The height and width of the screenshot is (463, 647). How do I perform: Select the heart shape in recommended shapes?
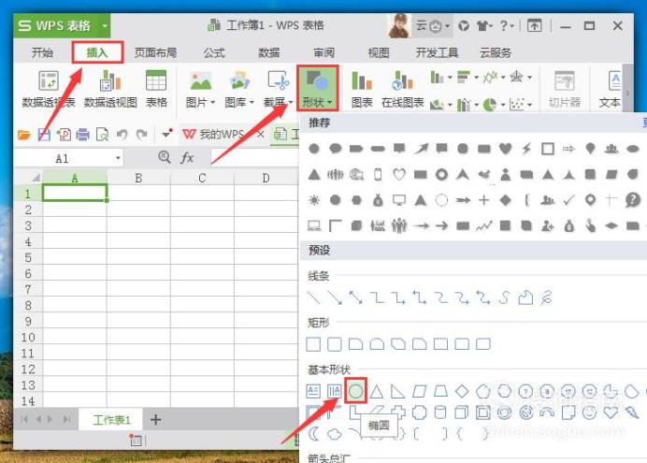pyautogui.click(x=506, y=149)
